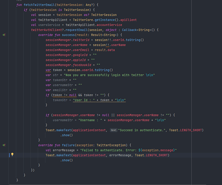Viewport: 222px width, 185px height.
Task: Click the 'var token' declaration keyword
Action: click(x=48, y=70)
